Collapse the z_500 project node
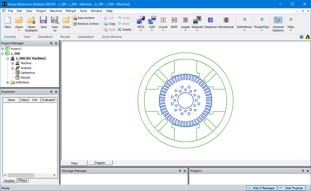 pyautogui.click(x=3, y=54)
